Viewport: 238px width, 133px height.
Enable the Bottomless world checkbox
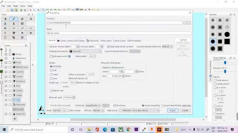click(51, 56)
